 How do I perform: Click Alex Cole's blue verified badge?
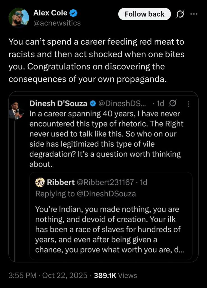click(x=73, y=13)
